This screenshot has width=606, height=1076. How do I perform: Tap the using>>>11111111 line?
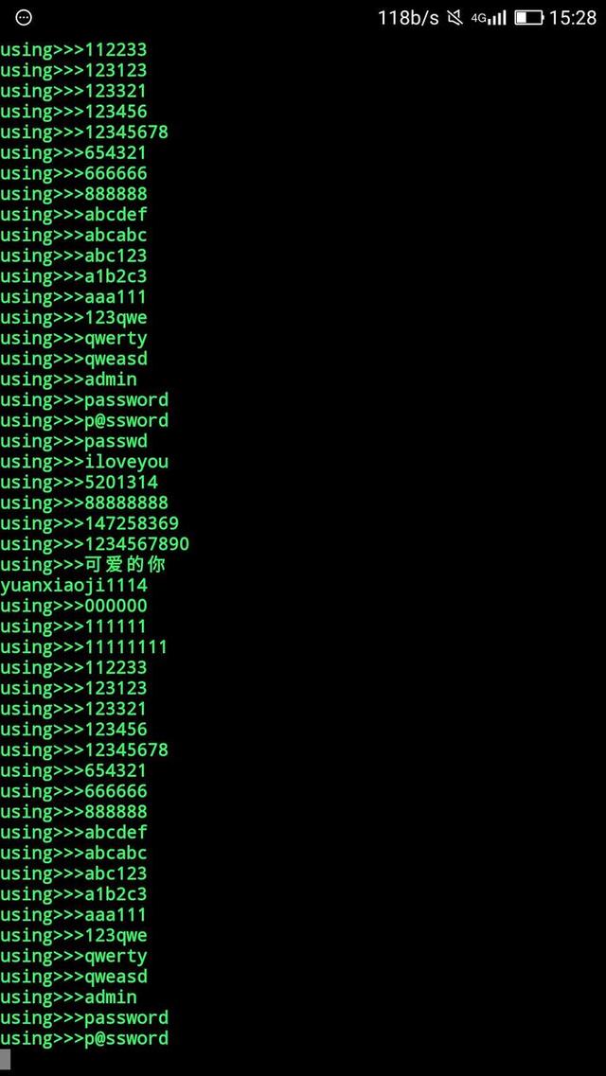[x=83, y=647]
